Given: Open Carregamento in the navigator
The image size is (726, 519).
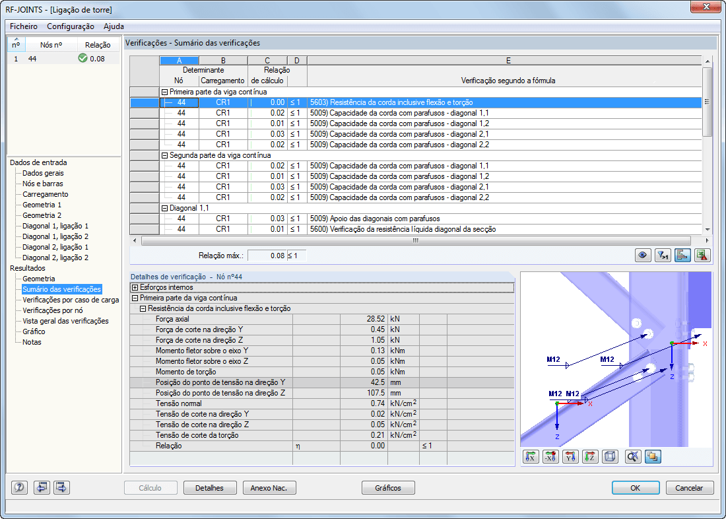Looking at the screenshot, I should 46,194.
